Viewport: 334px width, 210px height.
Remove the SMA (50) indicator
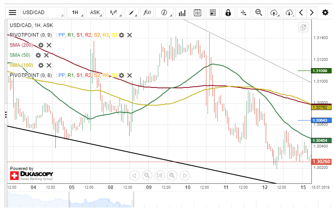(46, 55)
